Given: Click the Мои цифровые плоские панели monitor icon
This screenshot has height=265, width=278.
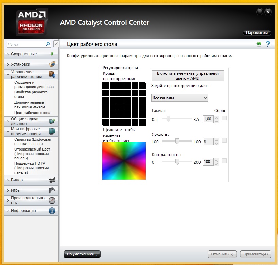Looking at the screenshot, I should point(52,131).
